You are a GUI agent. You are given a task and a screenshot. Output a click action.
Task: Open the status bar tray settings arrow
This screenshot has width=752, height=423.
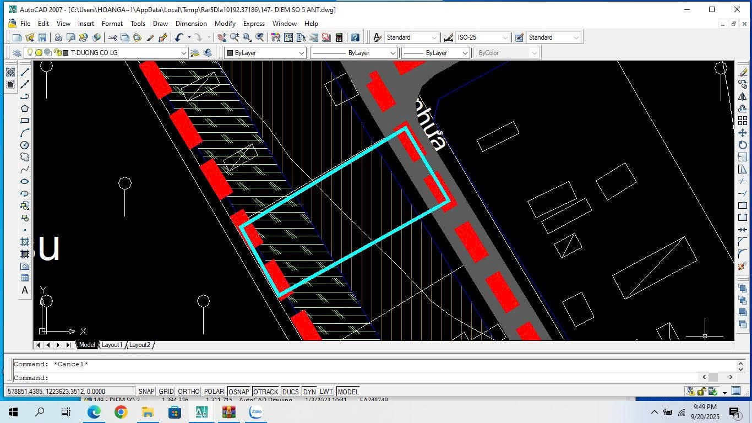coord(724,392)
